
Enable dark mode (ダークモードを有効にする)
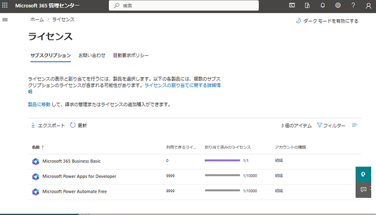point(327,21)
